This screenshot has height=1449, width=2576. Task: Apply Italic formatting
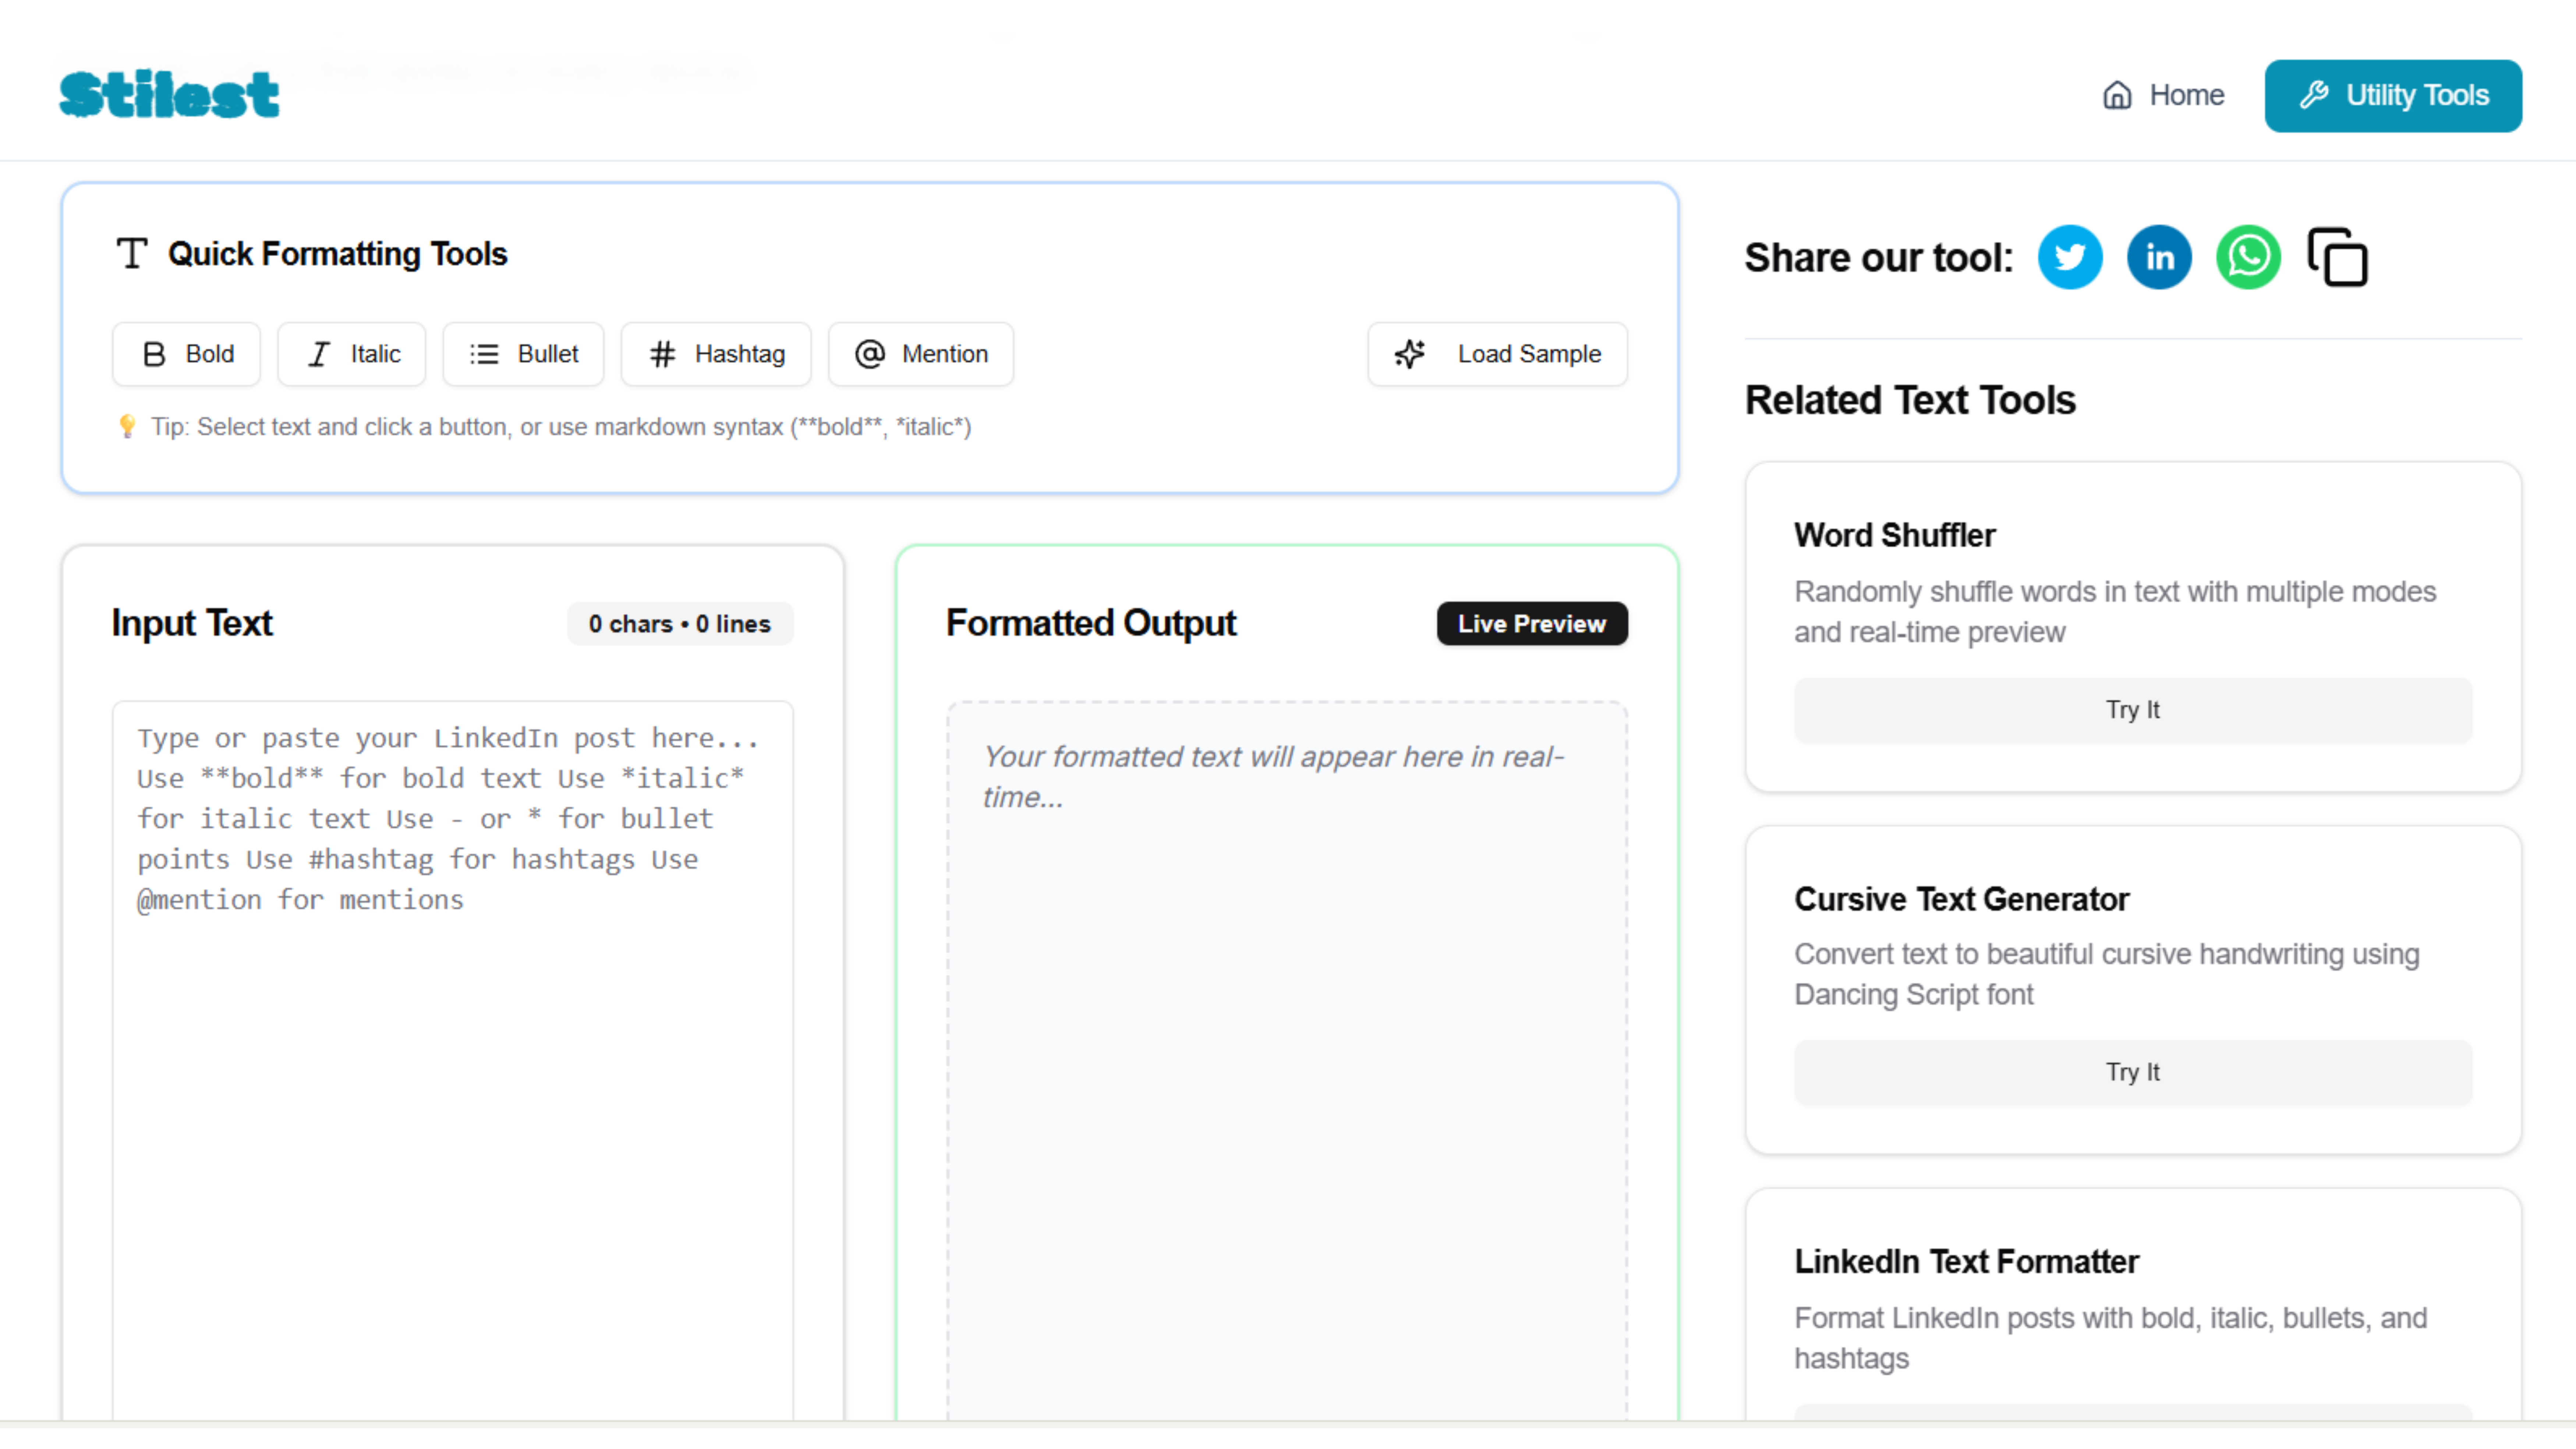(x=352, y=354)
